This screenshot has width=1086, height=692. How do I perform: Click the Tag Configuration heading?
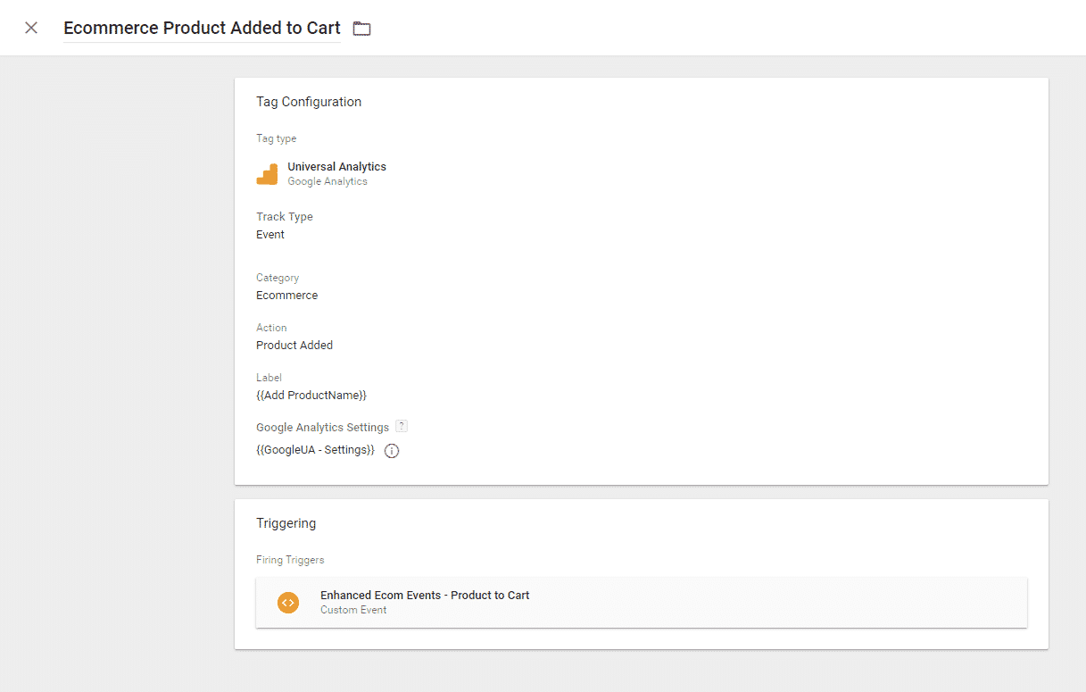(309, 102)
